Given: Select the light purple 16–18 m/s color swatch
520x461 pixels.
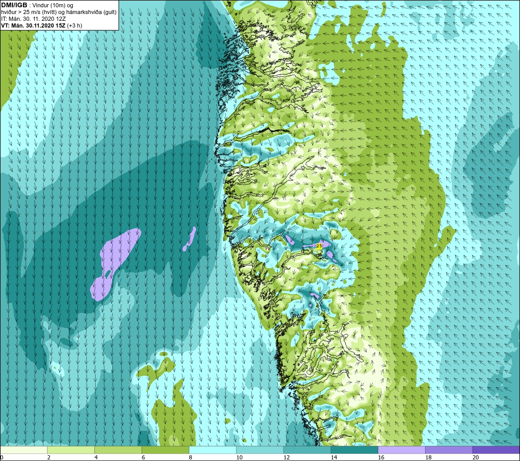Looking at the screenshot, I should 401,450.
